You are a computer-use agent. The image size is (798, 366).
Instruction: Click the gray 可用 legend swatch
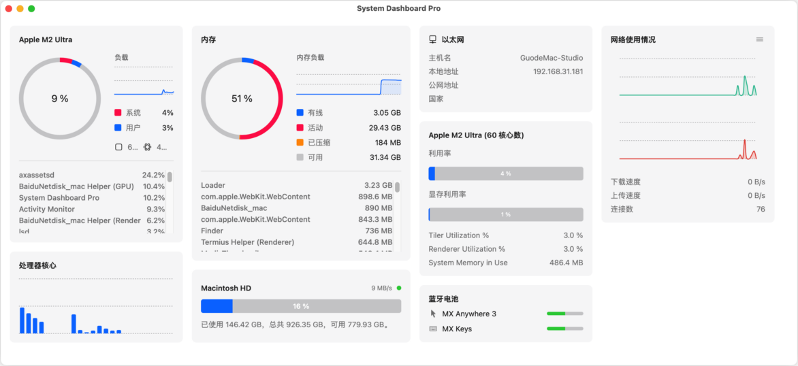click(x=300, y=158)
